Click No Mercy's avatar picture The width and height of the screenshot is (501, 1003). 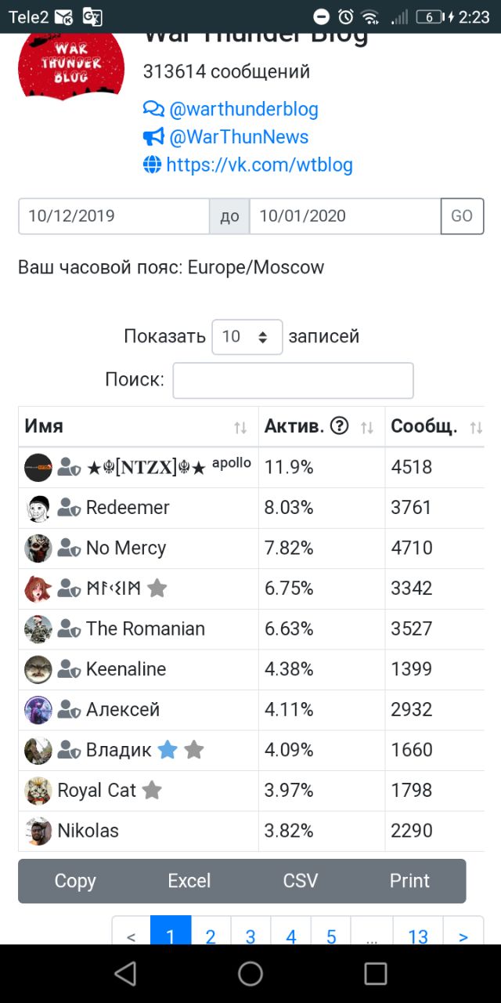click(x=38, y=549)
